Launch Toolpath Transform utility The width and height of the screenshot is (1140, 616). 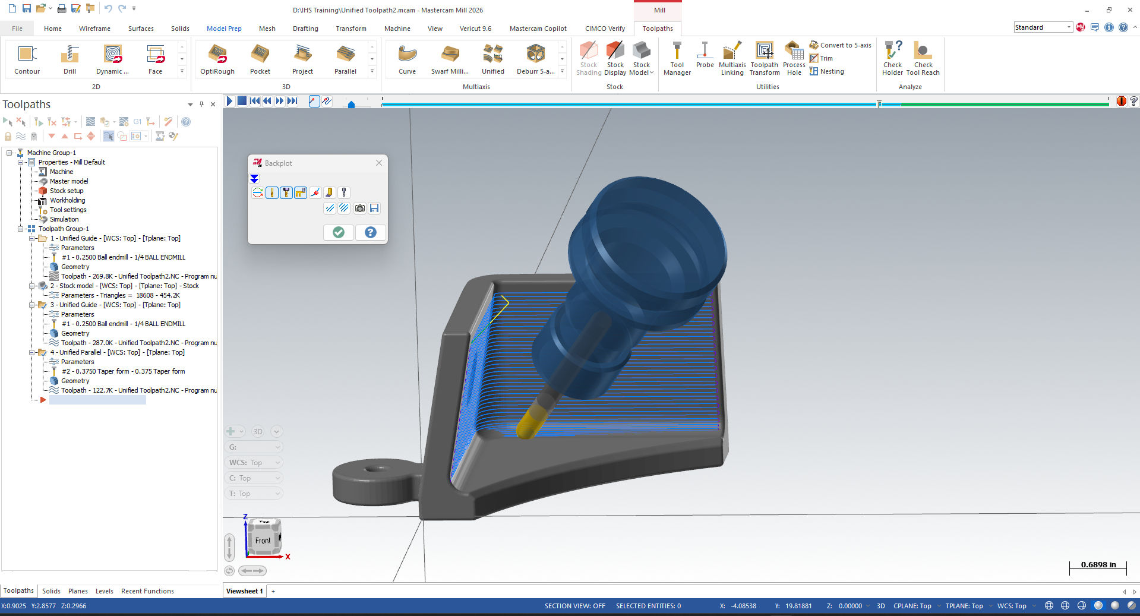click(764, 58)
